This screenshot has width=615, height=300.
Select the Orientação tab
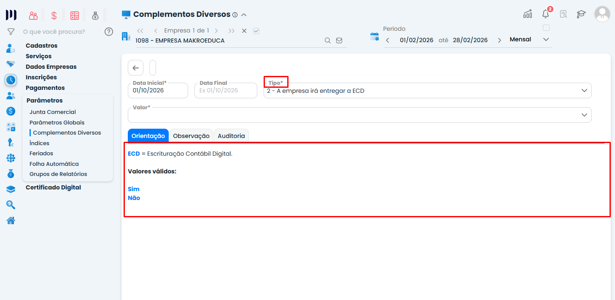click(148, 136)
